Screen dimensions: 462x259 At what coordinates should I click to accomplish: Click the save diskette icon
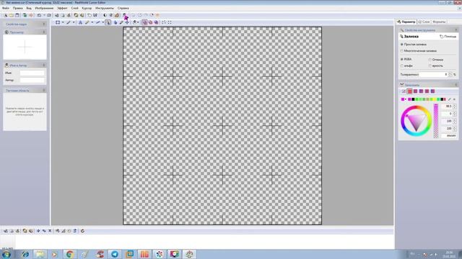[x=17, y=15]
